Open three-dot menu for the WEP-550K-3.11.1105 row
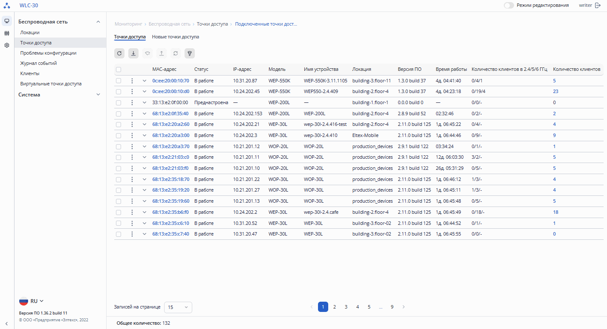607x329 pixels. coord(132,81)
